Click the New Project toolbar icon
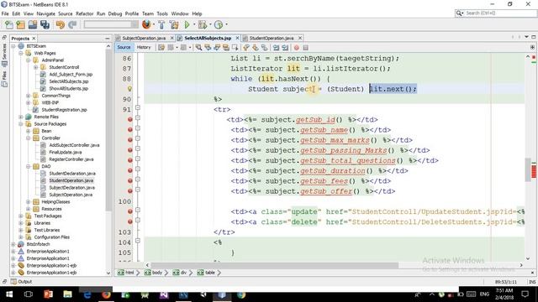 click(20, 24)
